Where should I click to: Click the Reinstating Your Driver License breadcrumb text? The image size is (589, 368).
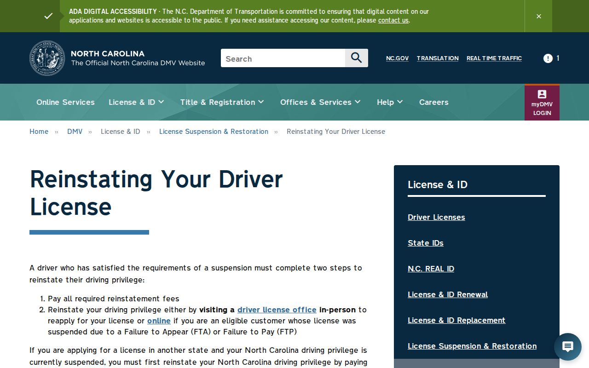click(x=336, y=131)
